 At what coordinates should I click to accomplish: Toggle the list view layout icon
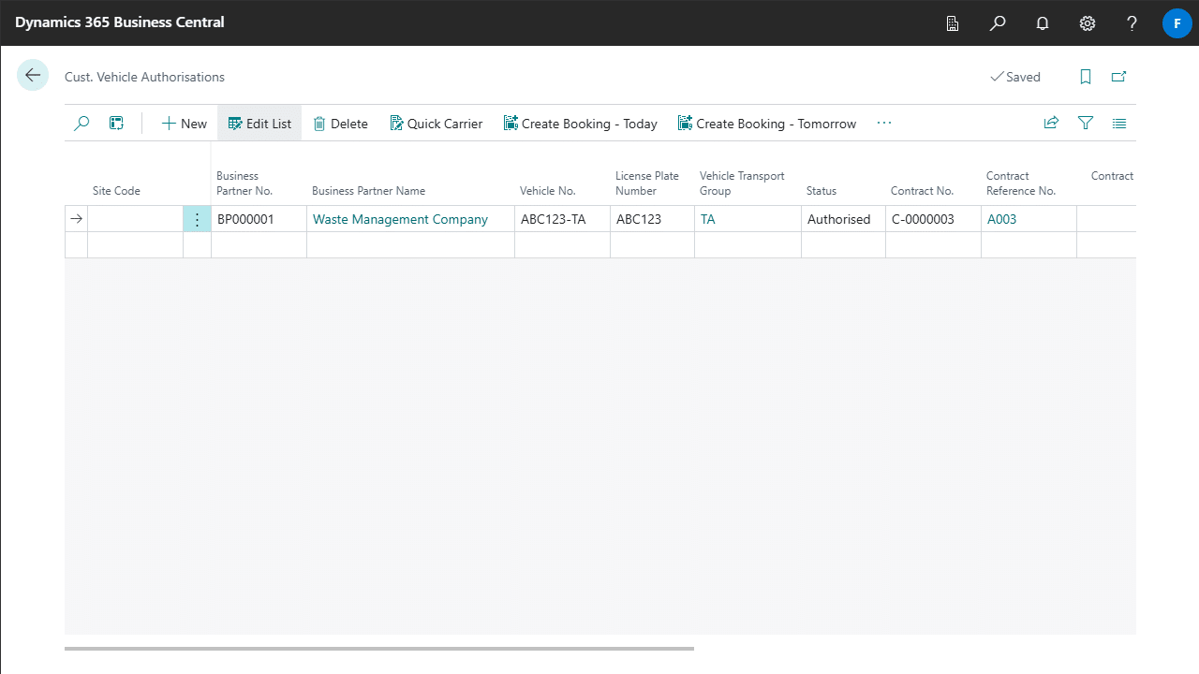coord(1119,123)
